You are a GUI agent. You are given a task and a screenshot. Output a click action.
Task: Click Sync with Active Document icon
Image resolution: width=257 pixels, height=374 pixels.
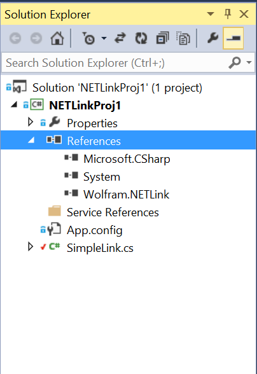(120, 38)
